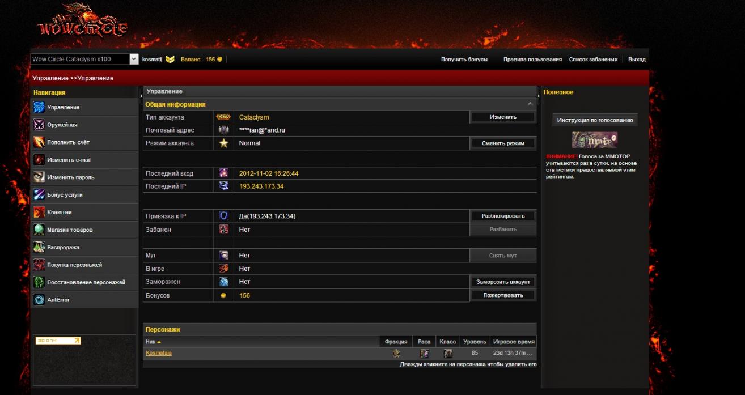
Task: Collapse the Общая информация section
Action: (530, 104)
